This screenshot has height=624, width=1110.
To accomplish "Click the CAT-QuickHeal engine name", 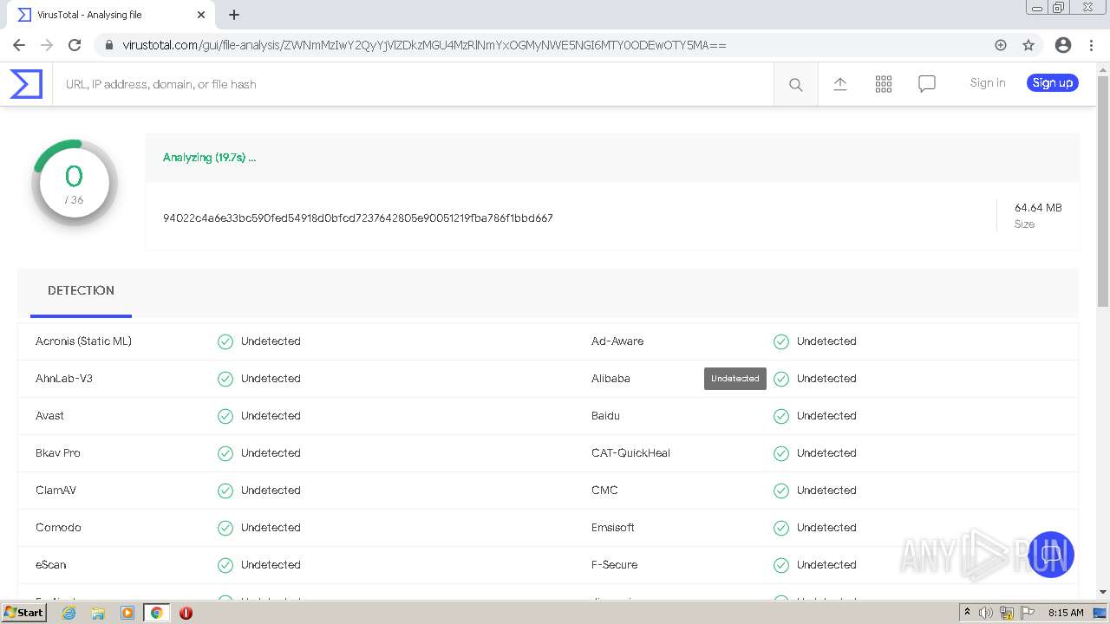I will [x=630, y=453].
